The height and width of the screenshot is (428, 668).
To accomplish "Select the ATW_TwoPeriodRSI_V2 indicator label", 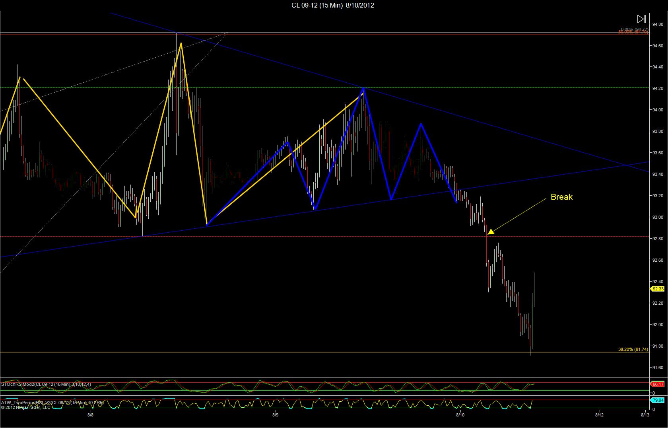I will coord(52,403).
